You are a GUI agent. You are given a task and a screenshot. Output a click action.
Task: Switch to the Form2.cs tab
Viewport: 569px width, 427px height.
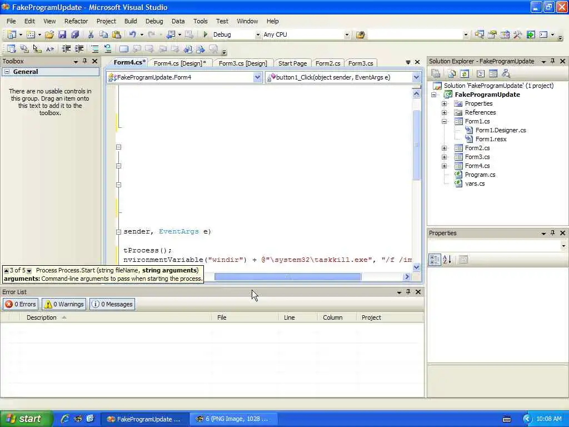point(328,63)
